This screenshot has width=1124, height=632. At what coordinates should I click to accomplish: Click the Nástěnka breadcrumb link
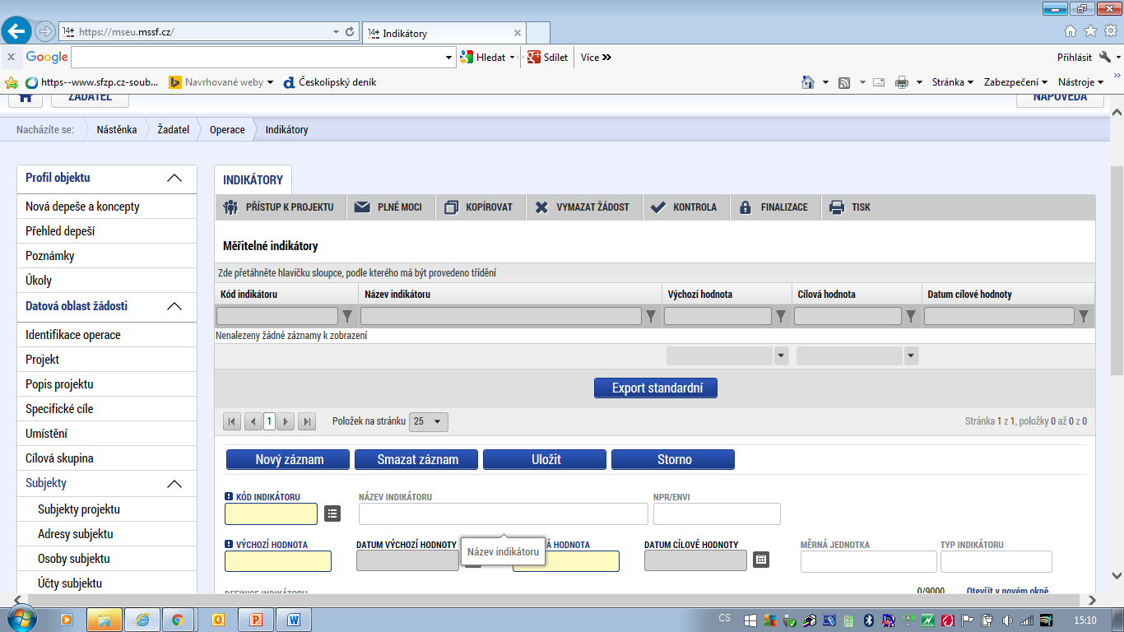[117, 130]
